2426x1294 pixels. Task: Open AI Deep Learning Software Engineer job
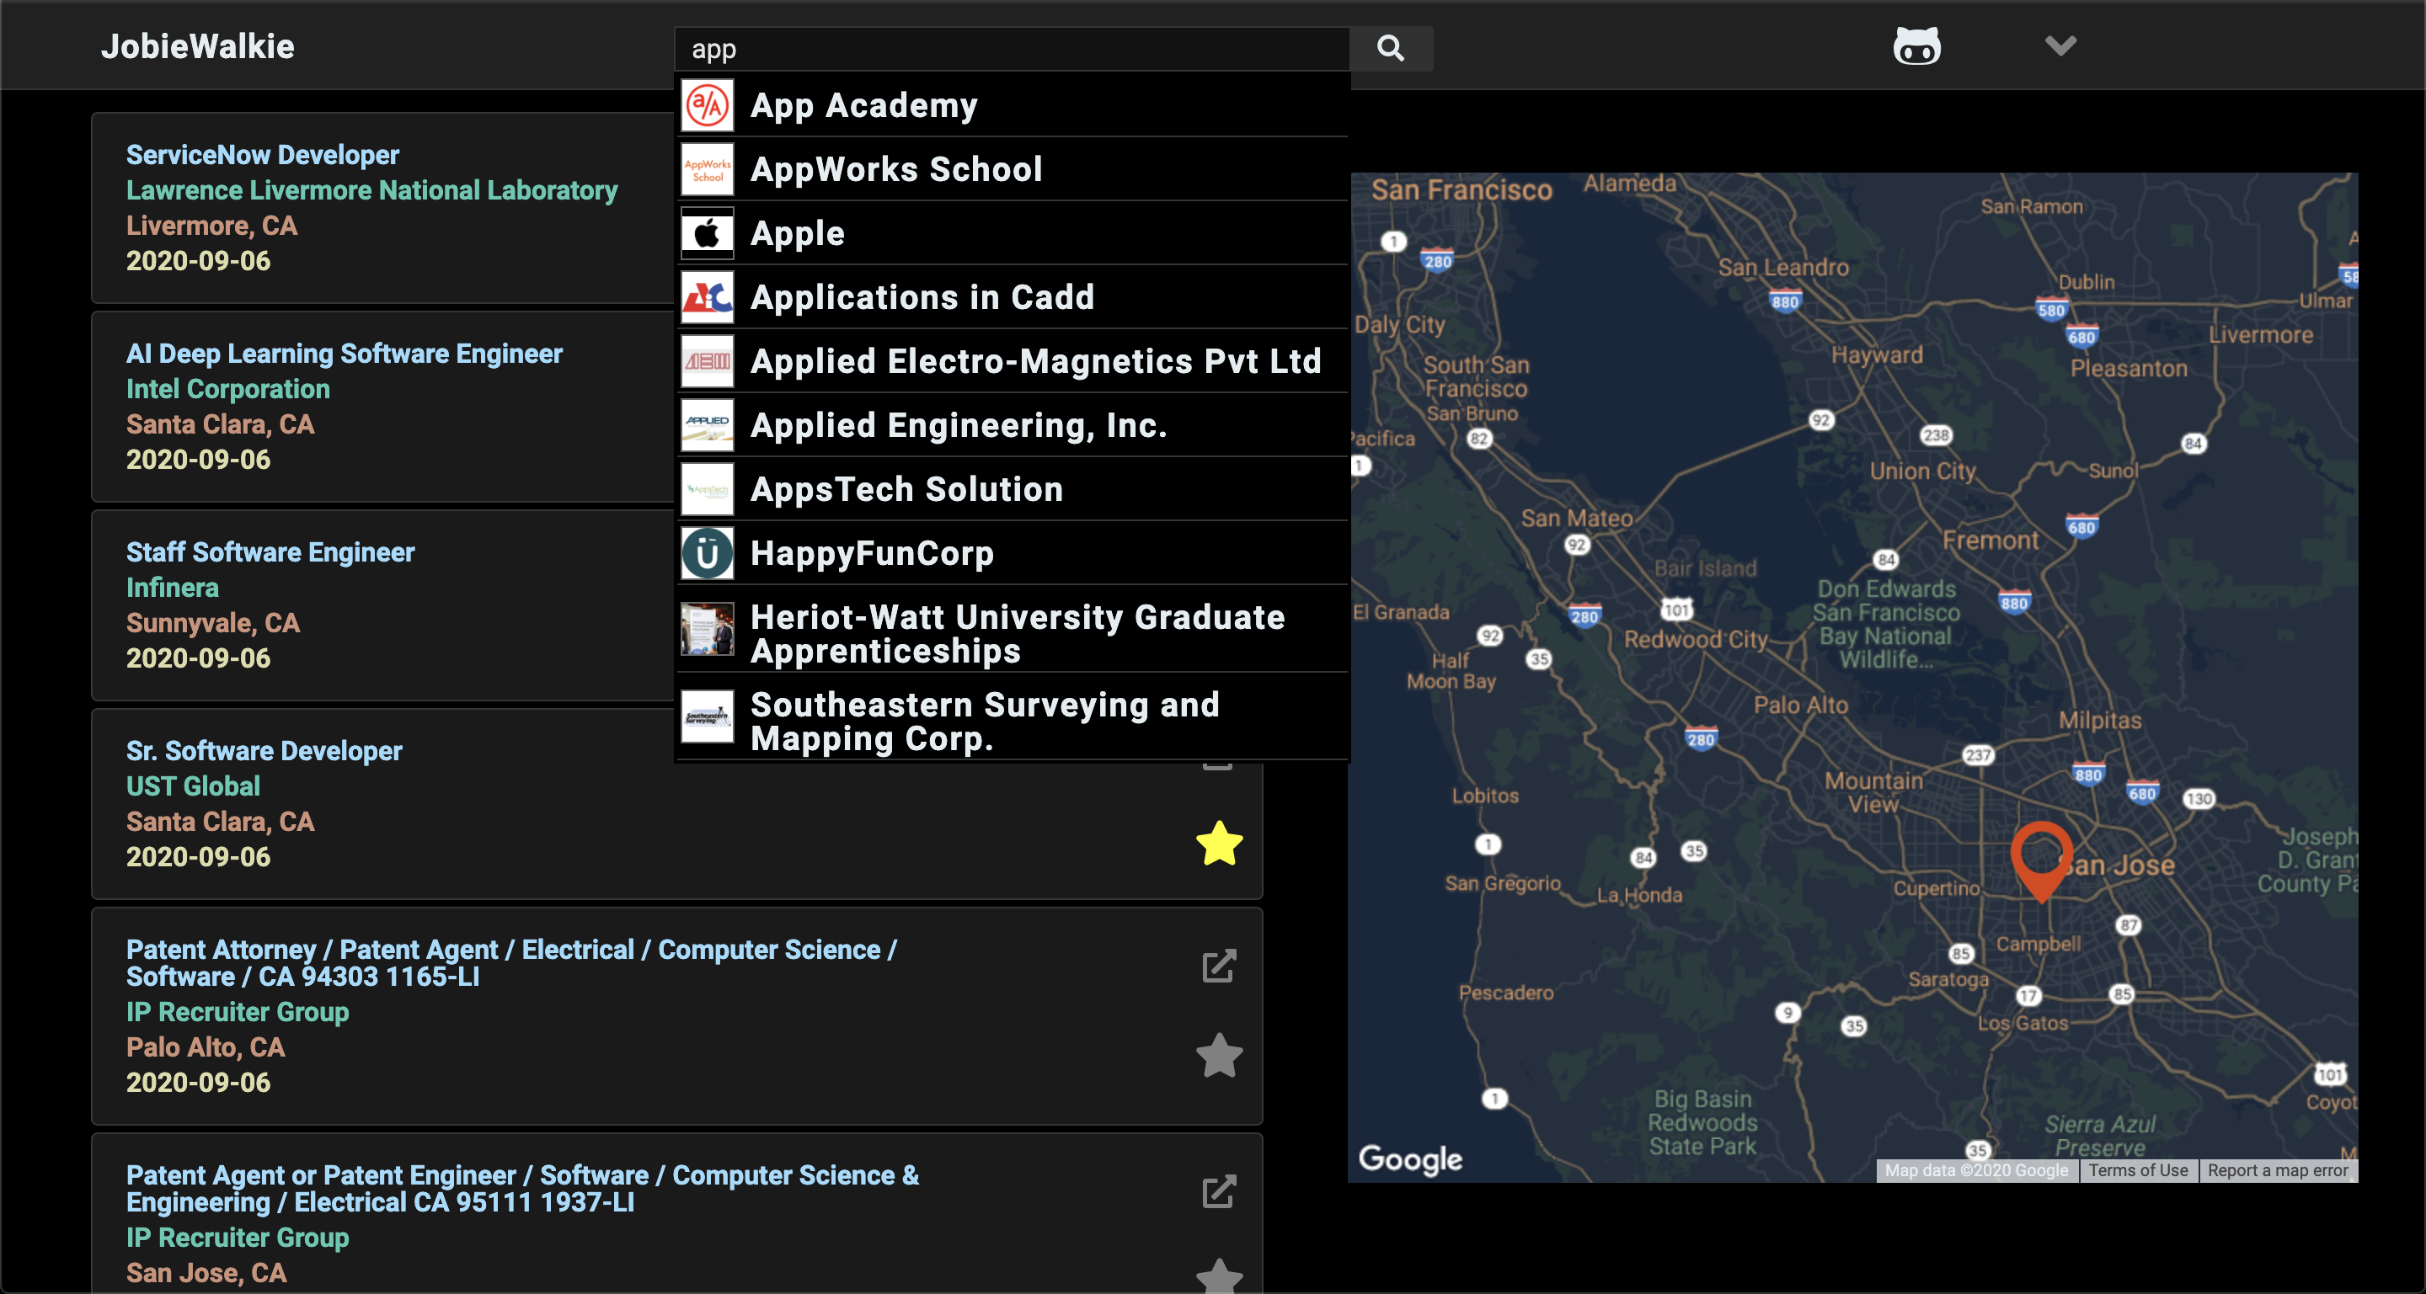pyautogui.click(x=344, y=353)
